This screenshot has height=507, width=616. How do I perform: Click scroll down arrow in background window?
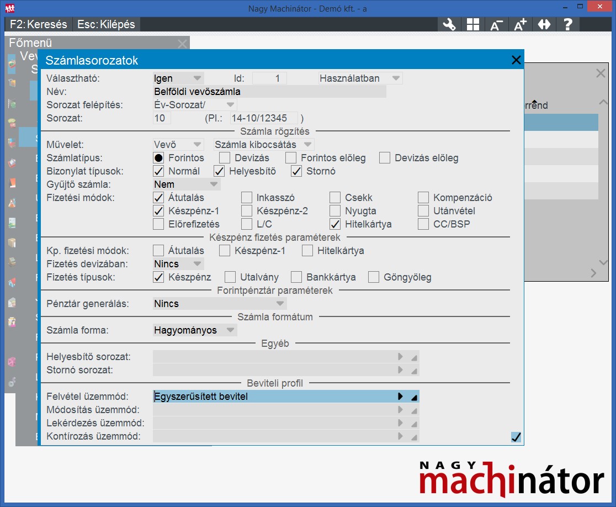point(603,262)
